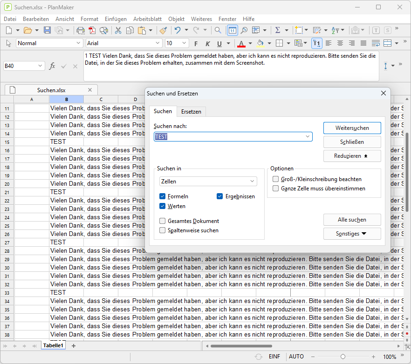Add a new worksheet with plus icon
Screen dimensions: 411x364
(x=74, y=346)
